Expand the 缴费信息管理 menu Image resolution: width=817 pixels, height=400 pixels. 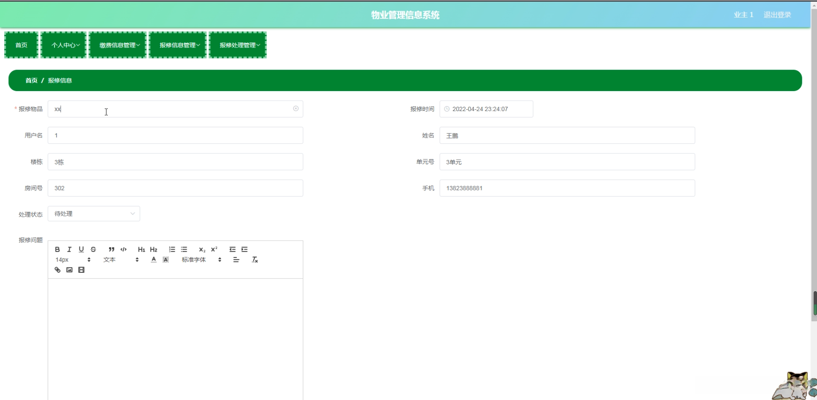point(118,45)
